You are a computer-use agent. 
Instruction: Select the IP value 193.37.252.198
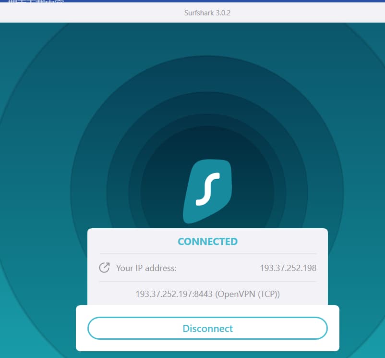pos(288,268)
